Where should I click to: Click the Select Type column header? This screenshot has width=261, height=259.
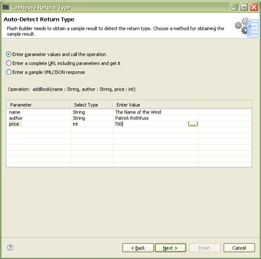tap(91, 105)
